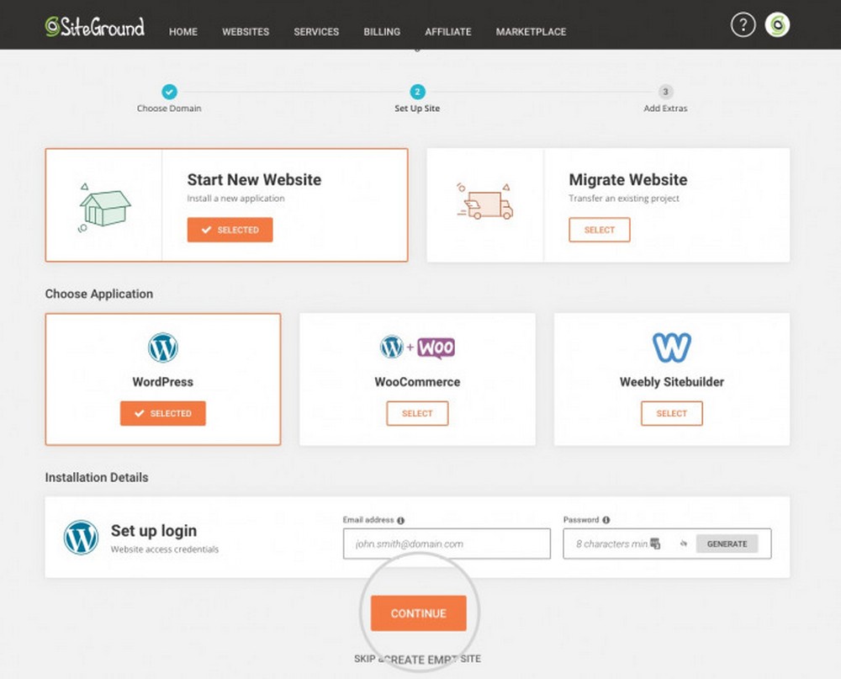
Task: Click the GENERATE password button
Action: [x=727, y=544]
